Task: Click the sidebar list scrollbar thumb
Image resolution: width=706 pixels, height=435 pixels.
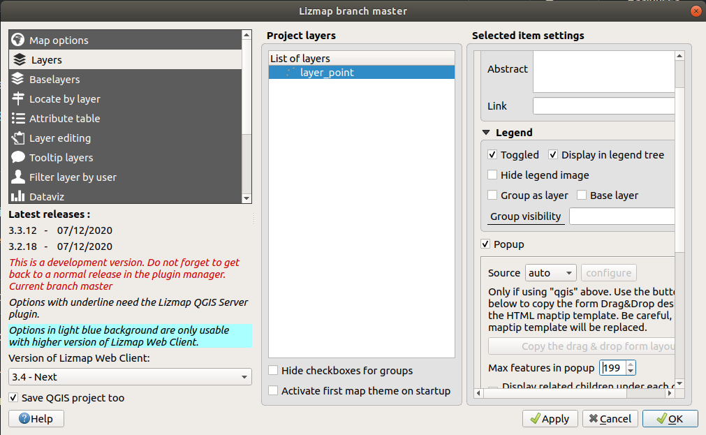Action: click(x=247, y=87)
